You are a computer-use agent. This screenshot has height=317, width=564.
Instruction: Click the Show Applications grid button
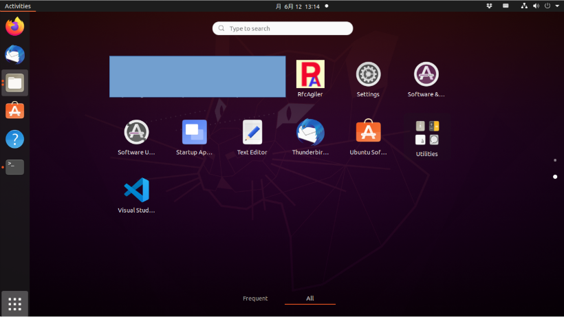coord(14,304)
